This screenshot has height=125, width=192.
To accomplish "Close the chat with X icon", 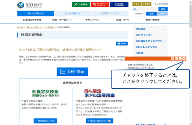I will [x=184, y=59].
